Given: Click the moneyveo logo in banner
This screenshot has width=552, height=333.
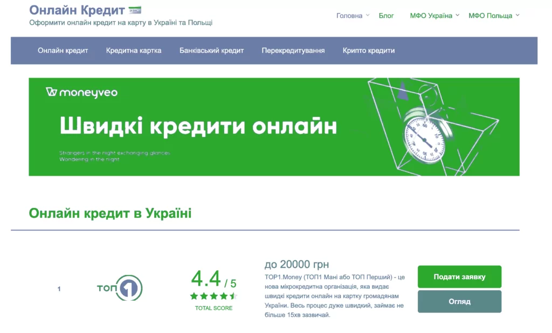Looking at the screenshot, I should (x=82, y=93).
